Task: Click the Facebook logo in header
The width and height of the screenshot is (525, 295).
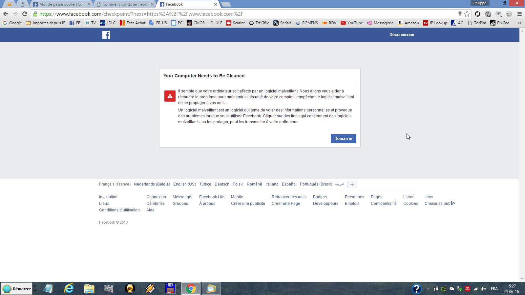Action: (106, 35)
